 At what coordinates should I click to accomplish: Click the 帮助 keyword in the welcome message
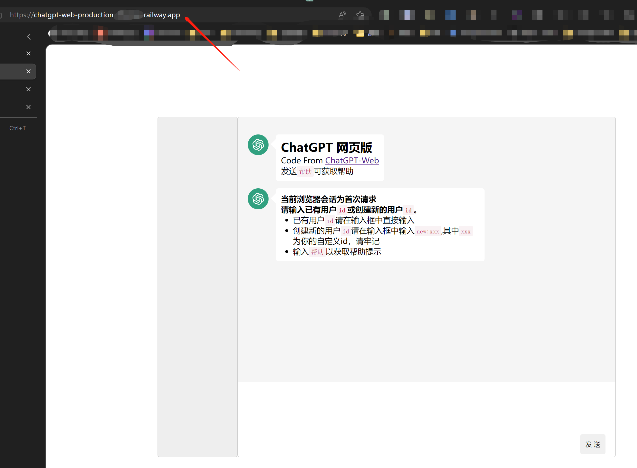point(305,171)
